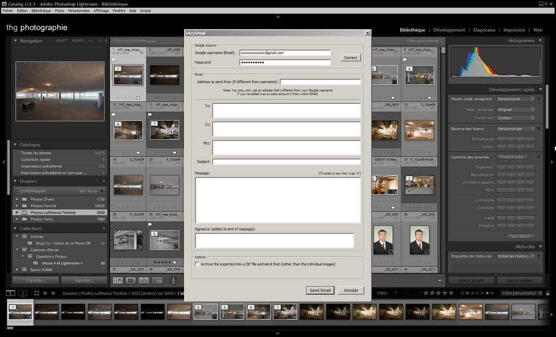Go back with the filmstrip left arrow

click(45, 293)
